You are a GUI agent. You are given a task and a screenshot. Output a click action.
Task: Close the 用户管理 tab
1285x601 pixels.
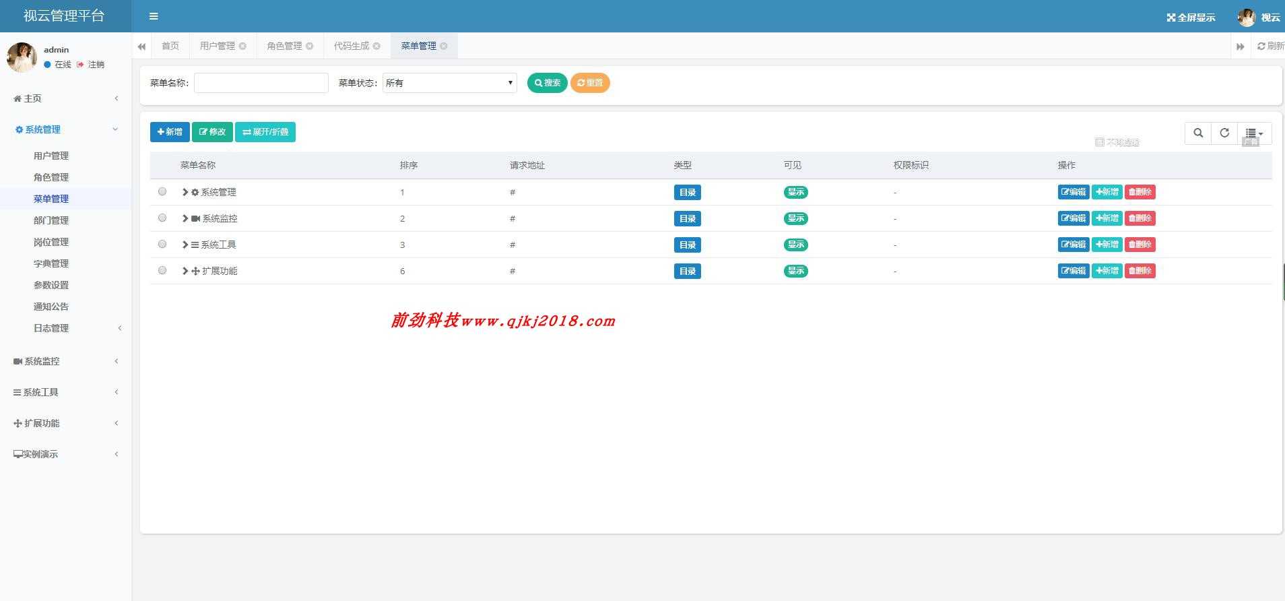[x=242, y=46]
